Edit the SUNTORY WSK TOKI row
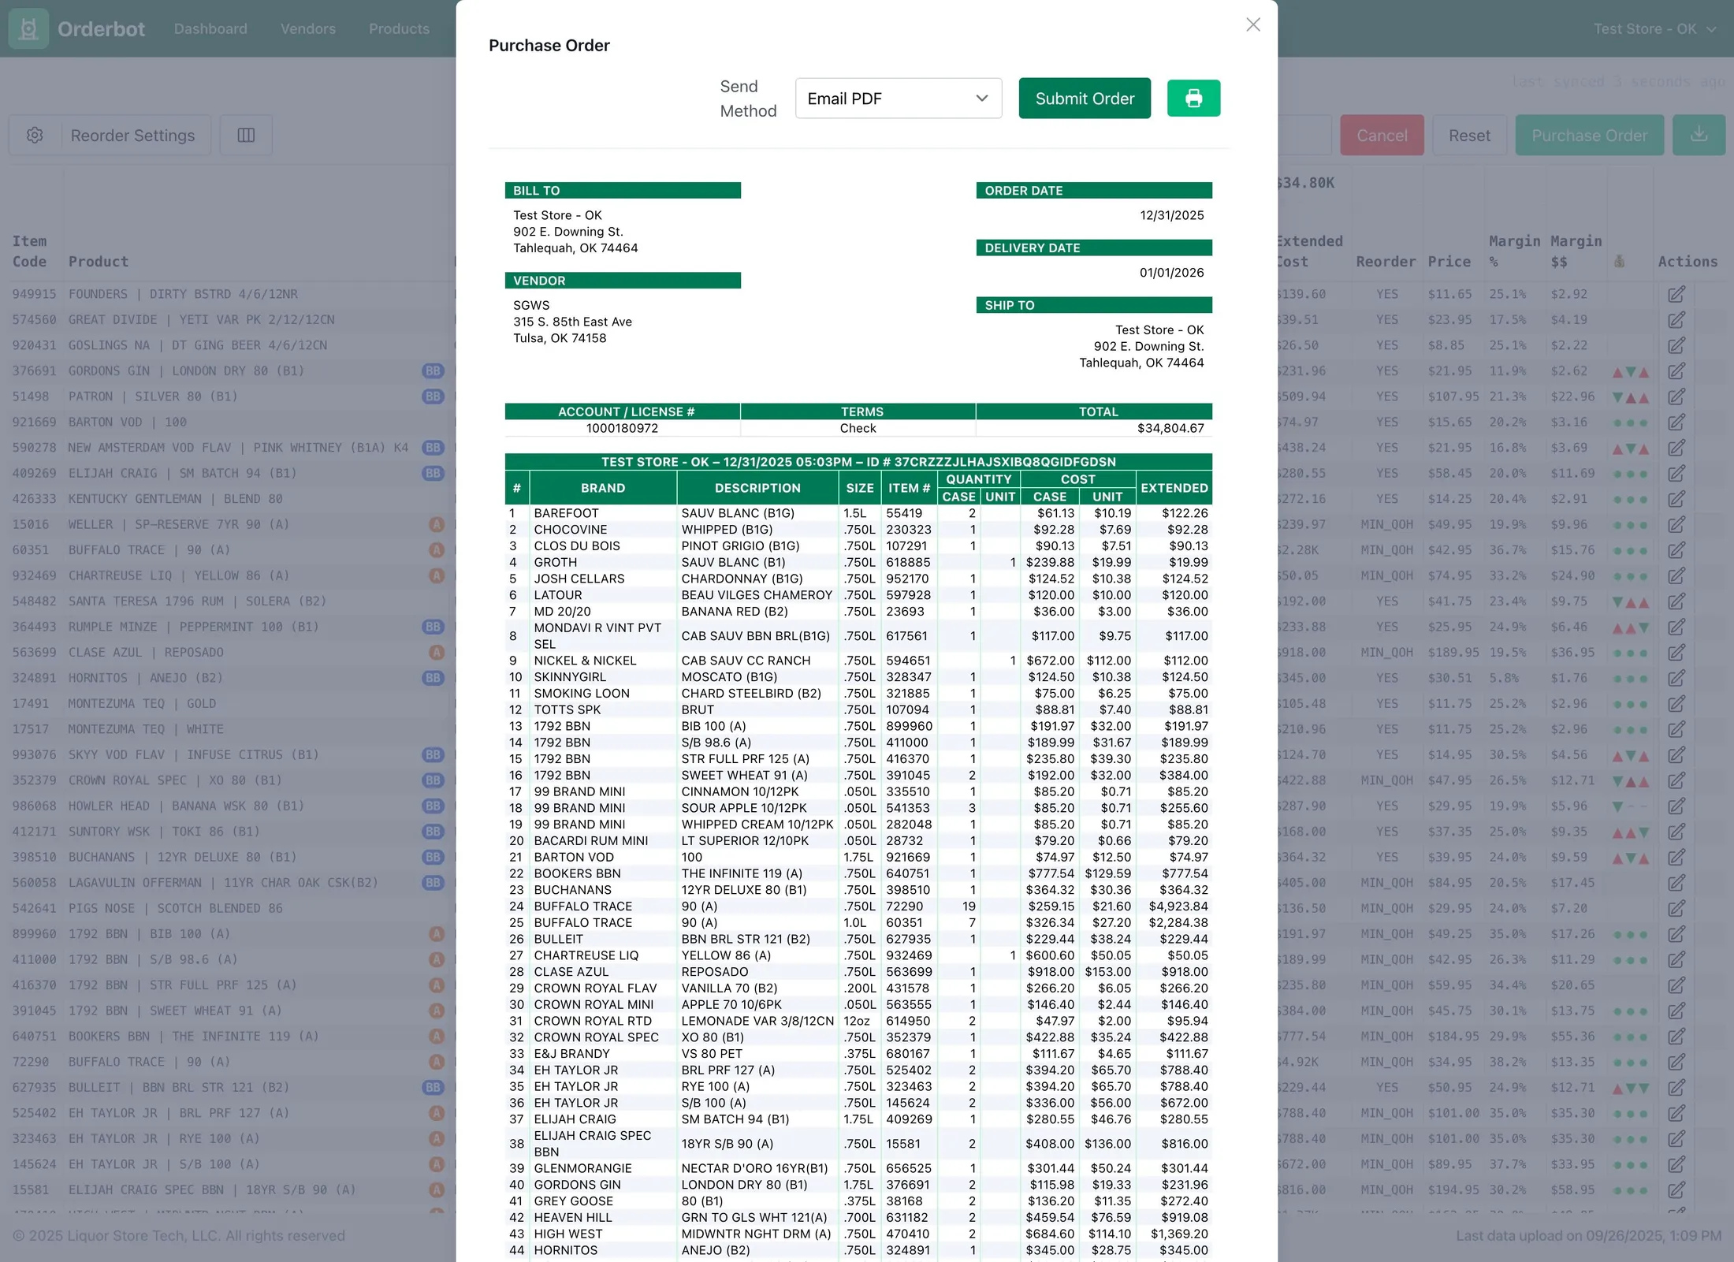 (x=1676, y=832)
